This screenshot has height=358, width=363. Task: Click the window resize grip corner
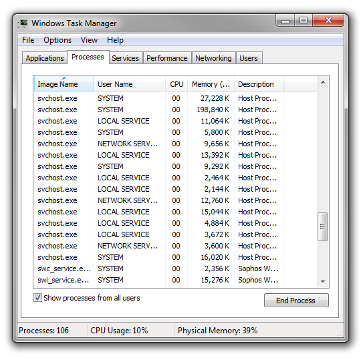pyautogui.click(x=340, y=333)
